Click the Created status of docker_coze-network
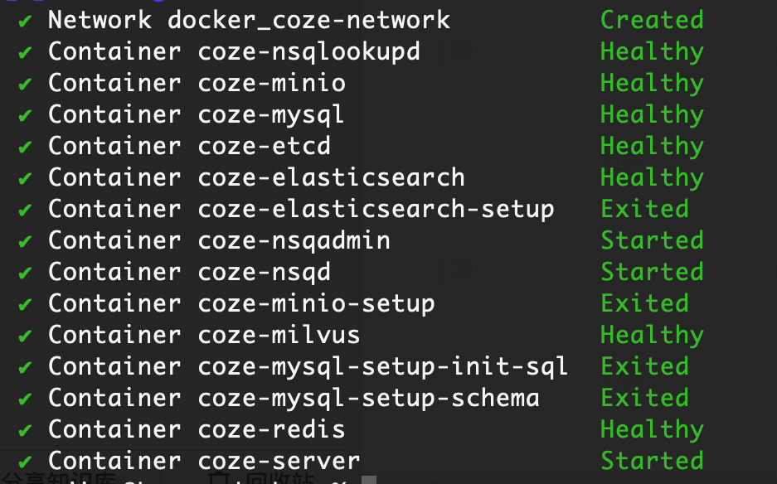Image resolution: width=777 pixels, height=484 pixels. click(x=652, y=21)
